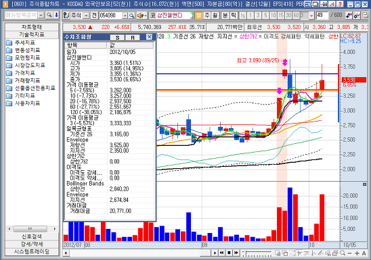This screenshot has height=260, width=371.
Task: Click the blue down-arrow icon beside menu search
Action: pos(56,16)
